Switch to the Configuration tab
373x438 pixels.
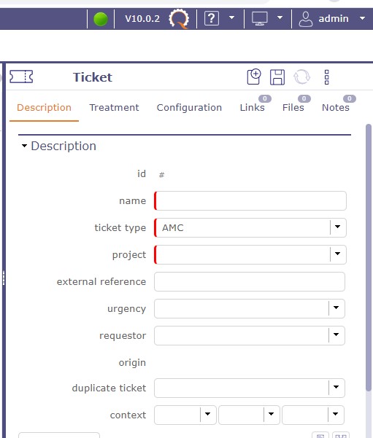tap(189, 108)
